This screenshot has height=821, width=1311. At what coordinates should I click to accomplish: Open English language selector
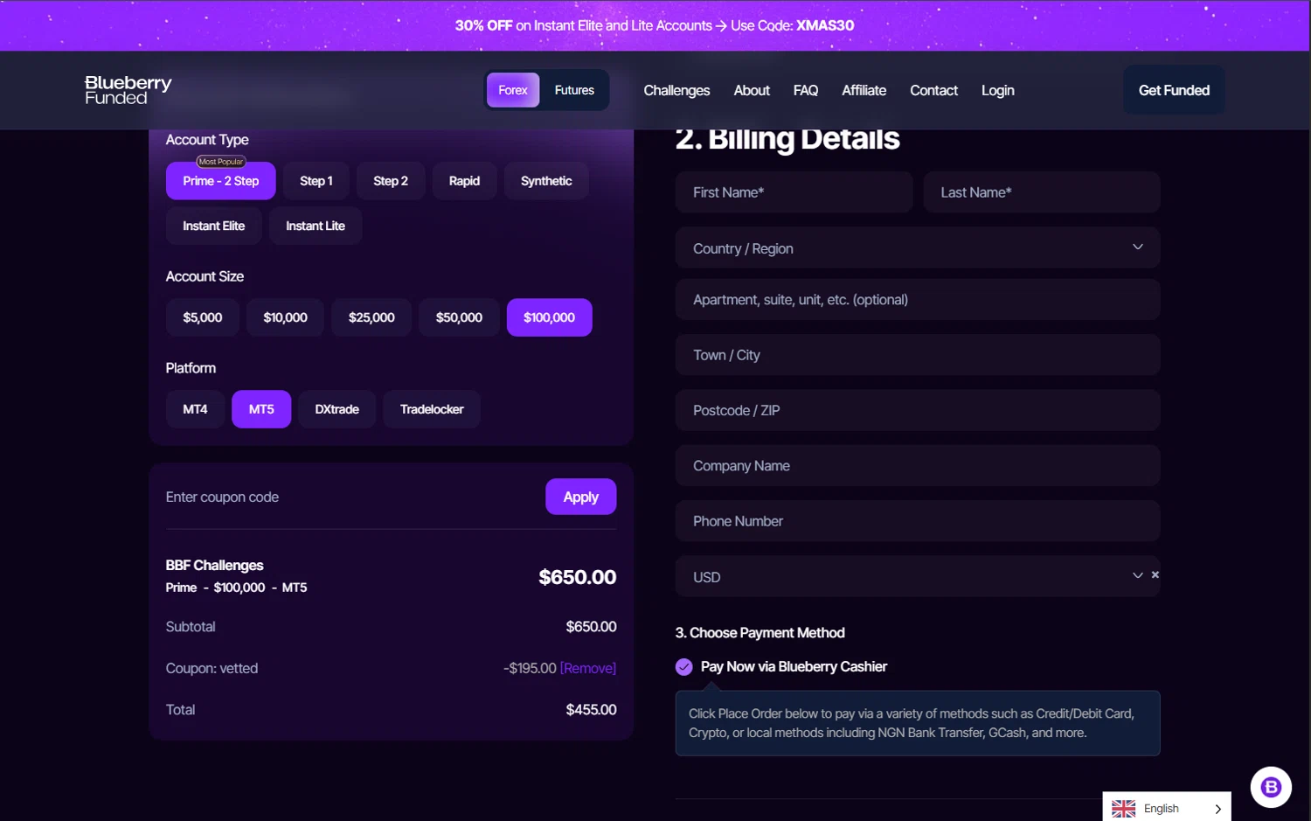coord(1167,808)
